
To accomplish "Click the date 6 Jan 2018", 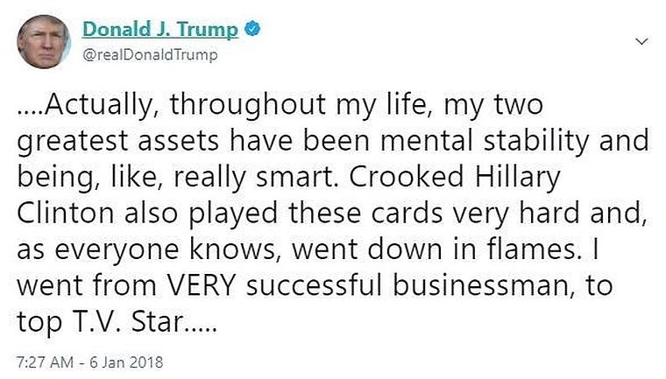I will (125, 360).
